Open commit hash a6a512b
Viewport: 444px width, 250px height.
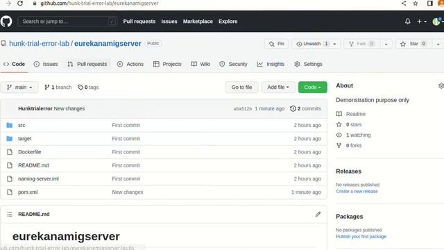point(242,108)
